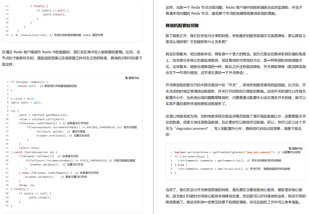309x214 pixels.
Task: Click the 'failCount.incrementAndGet() >= FAILS_THRESHOLD' line
Action: click(x=80, y=160)
